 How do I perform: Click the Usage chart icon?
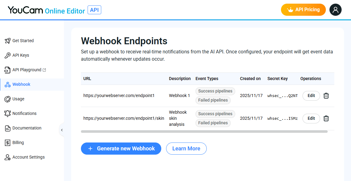8,99
